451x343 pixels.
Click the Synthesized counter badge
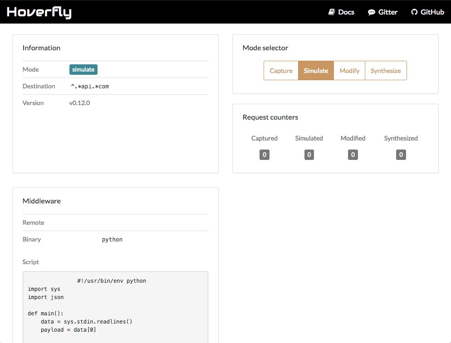[x=401, y=155]
